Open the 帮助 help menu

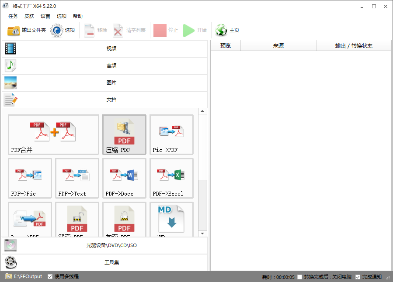click(78, 16)
